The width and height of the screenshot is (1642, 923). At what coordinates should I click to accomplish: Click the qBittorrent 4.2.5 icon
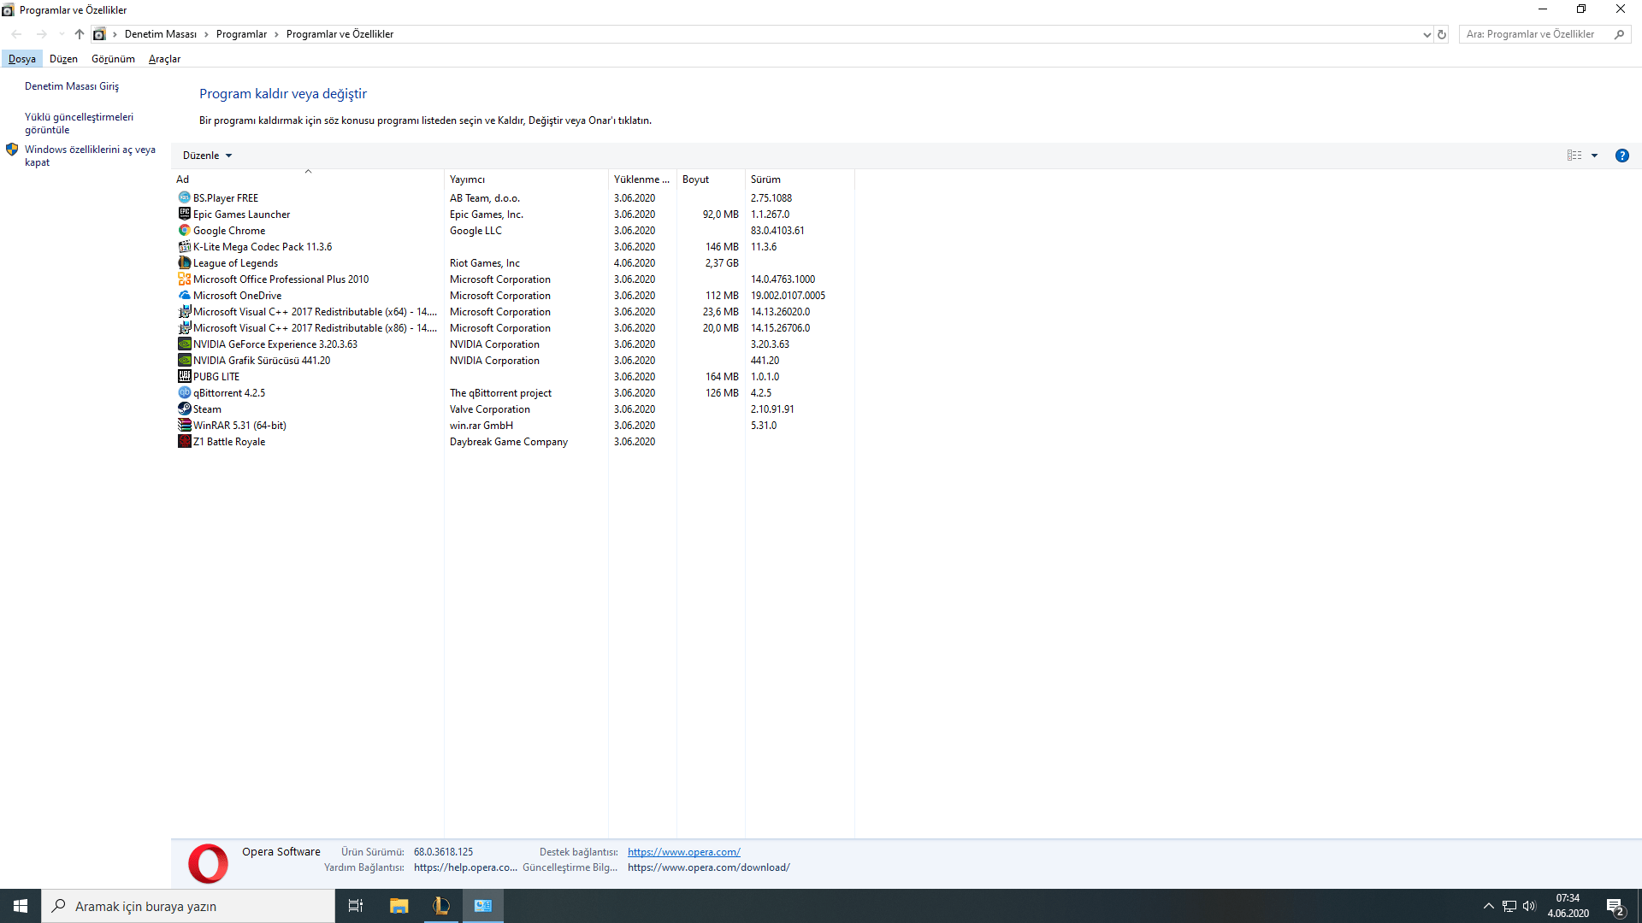184,392
